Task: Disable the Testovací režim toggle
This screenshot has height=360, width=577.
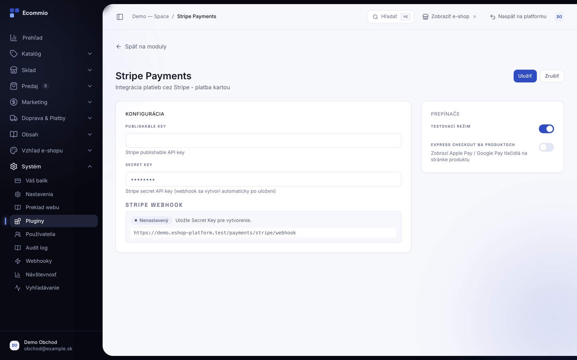Action: tap(546, 129)
